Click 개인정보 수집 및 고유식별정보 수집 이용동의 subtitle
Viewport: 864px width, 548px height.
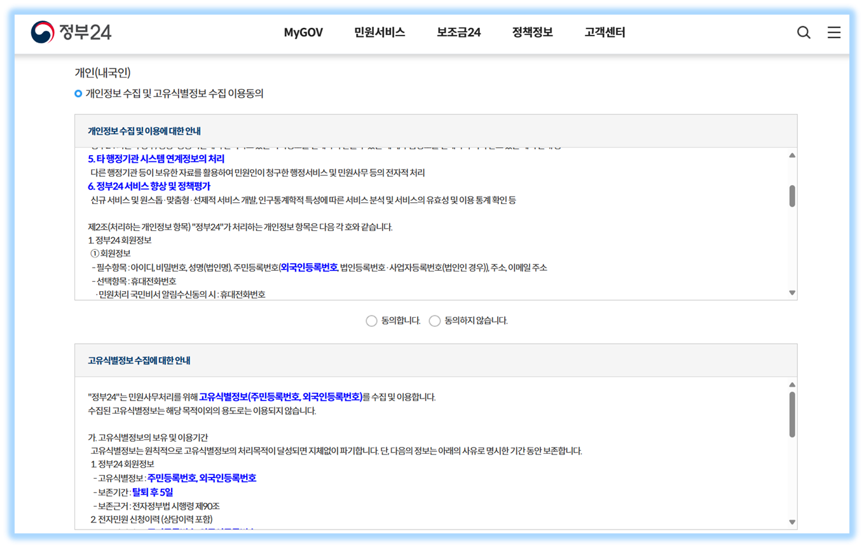(174, 94)
